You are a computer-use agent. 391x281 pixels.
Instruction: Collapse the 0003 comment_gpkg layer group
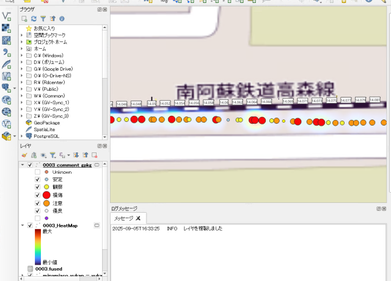(23, 165)
